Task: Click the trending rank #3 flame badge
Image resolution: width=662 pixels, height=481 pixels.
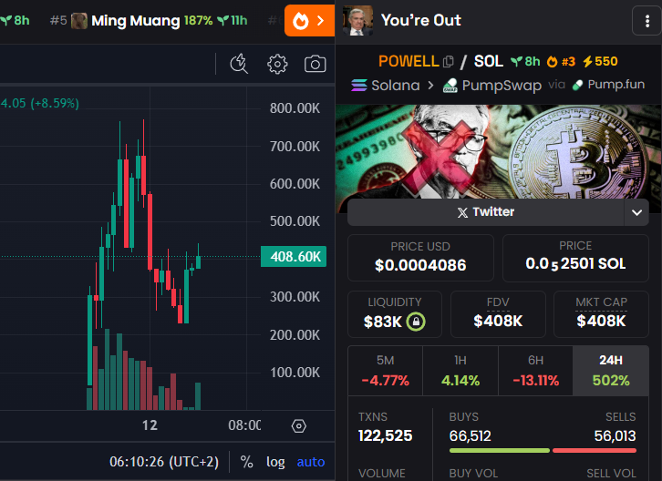Action: tap(561, 62)
